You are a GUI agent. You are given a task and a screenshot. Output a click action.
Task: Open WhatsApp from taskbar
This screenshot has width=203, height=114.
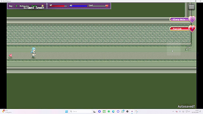click(x=123, y=111)
